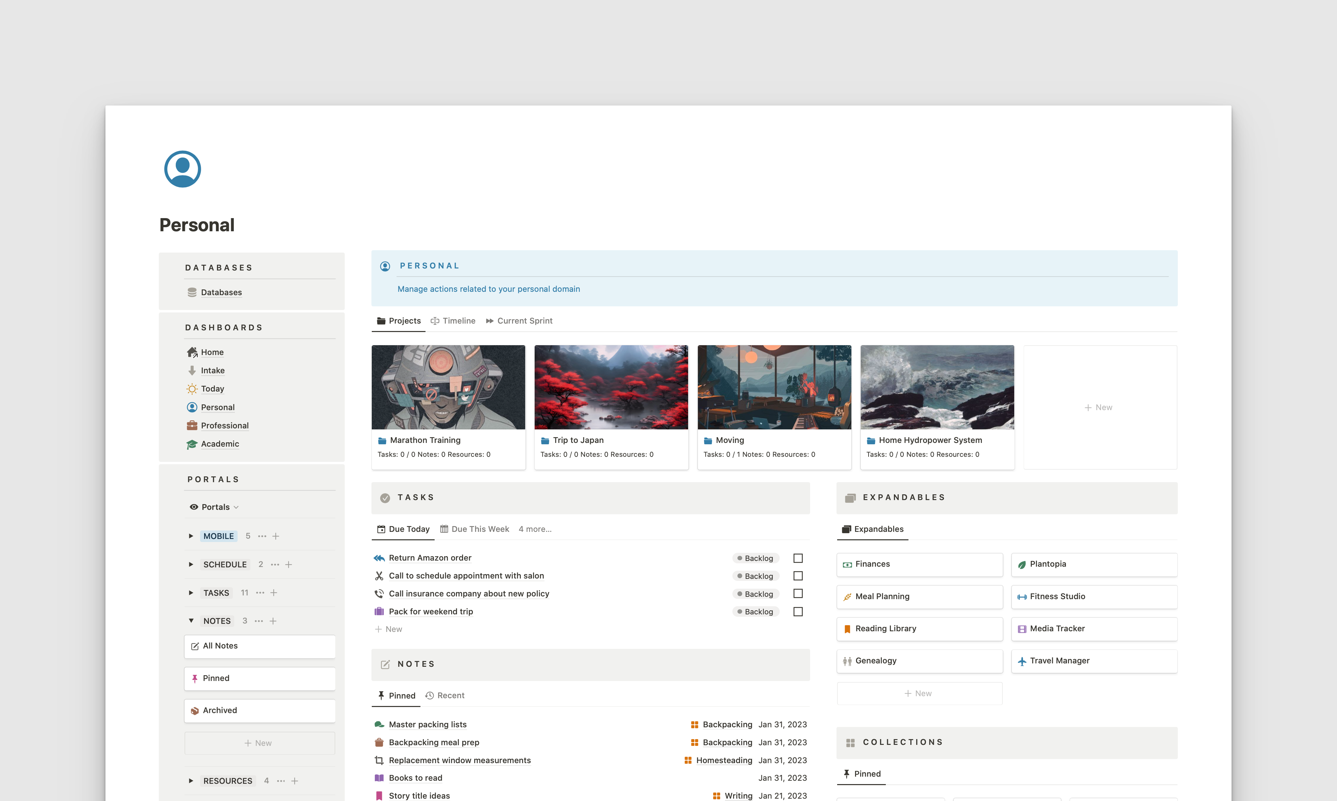The height and width of the screenshot is (801, 1337).
Task: Check off Return Amazon order task
Action: coord(798,558)
